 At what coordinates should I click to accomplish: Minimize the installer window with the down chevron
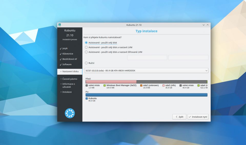[203, 25]
